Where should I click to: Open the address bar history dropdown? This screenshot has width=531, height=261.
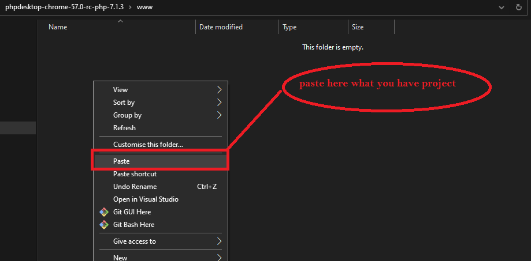[501, 7]
